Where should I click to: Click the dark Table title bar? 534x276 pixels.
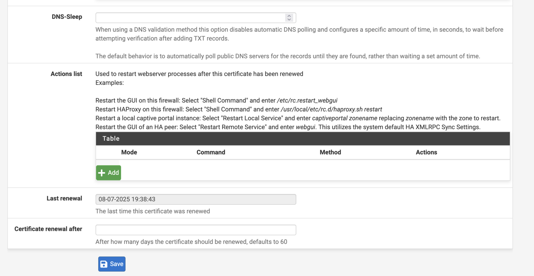pyautogui.click(x=303, y=139)
